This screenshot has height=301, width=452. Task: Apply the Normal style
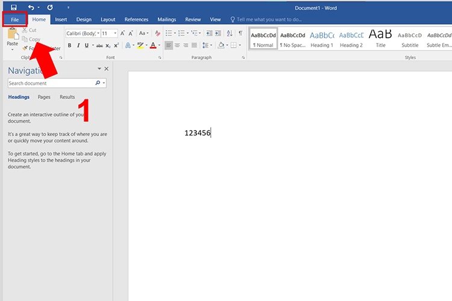(x=263, y=39)
